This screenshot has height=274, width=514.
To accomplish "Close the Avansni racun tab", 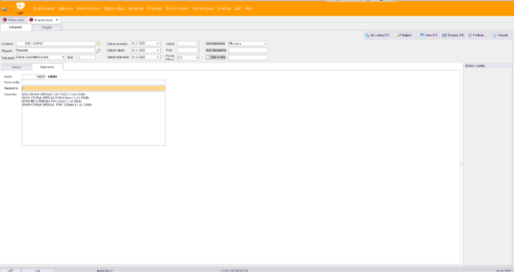I will [57, 20].
